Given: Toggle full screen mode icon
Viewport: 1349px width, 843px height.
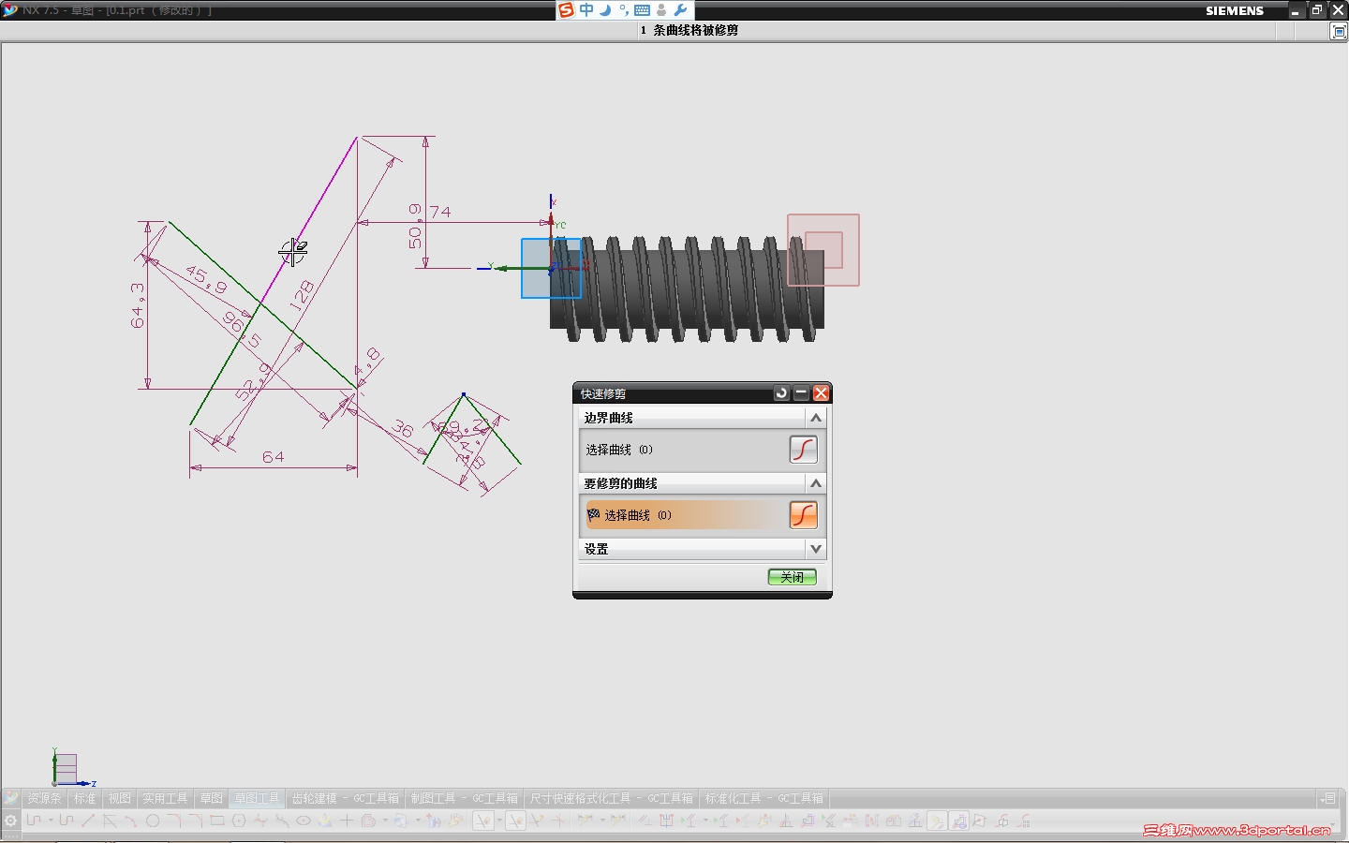Looking at the screenshot, I should tap(1339, 31).
